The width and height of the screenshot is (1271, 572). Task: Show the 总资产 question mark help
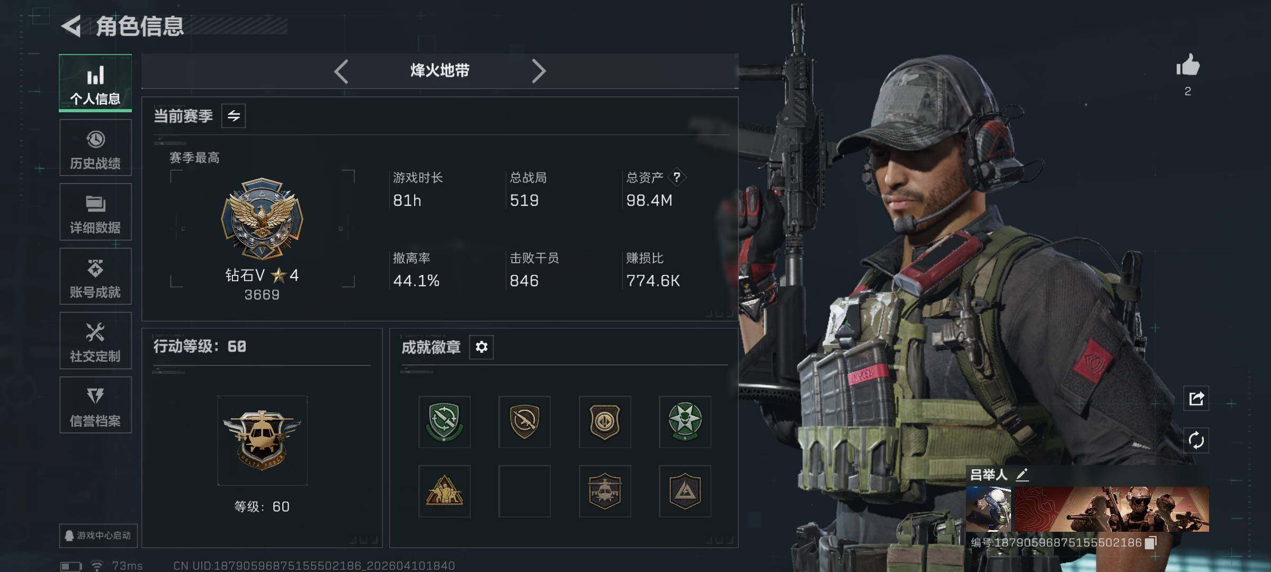pyautogui.click(x=676, y=177)
